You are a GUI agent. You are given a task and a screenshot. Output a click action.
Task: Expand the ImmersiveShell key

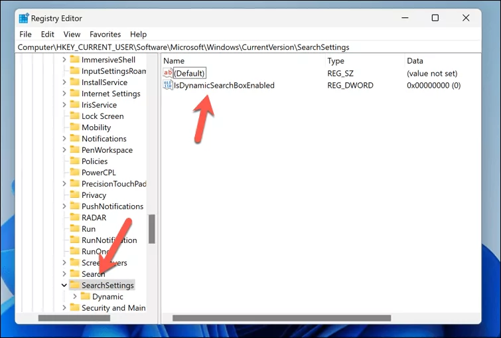pyautogui.click(x=64, y=60)
